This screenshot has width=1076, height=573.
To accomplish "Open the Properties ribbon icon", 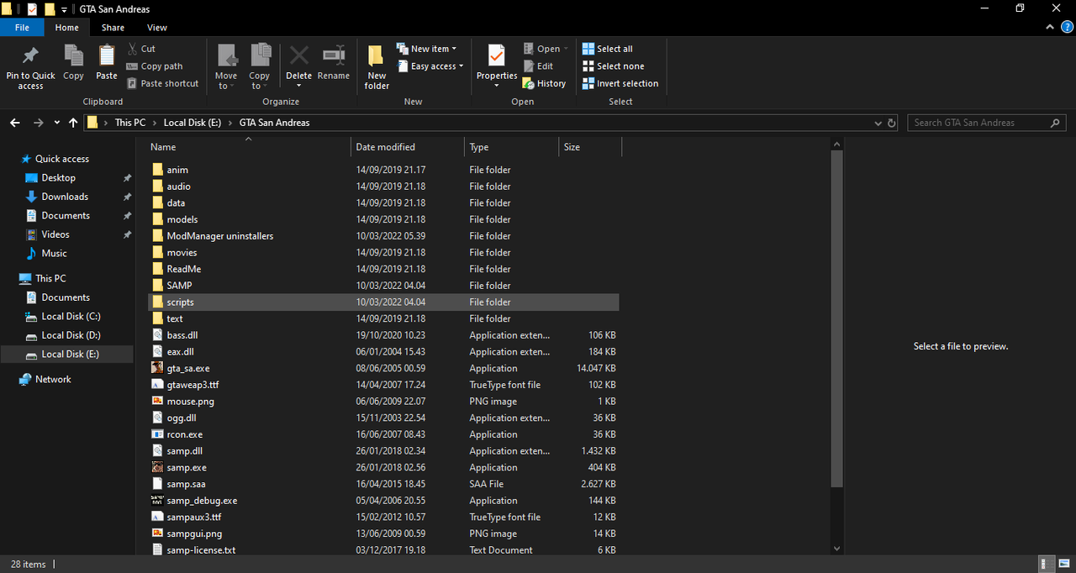I will point(496,55).
